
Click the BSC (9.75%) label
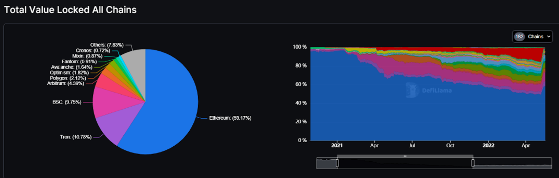(x=67, y=102)
